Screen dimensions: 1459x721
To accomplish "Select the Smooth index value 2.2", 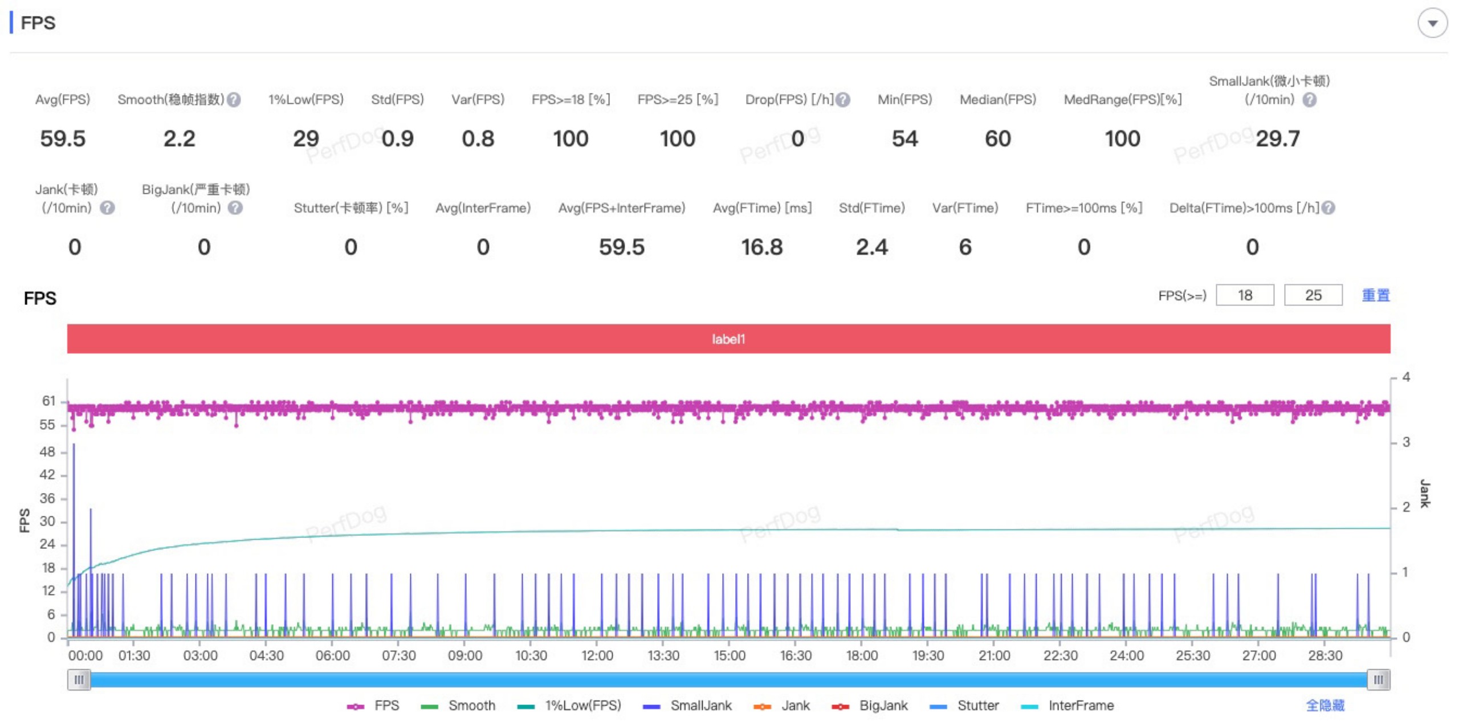I will pyautogui.click(x=179, y=139).
